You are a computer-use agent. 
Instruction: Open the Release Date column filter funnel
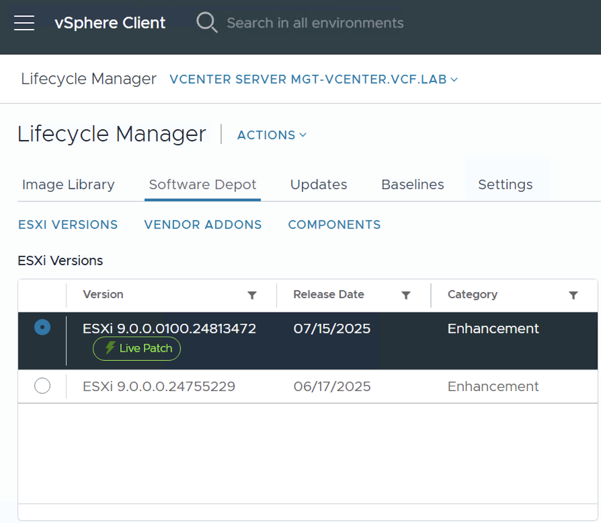point(406,295)
